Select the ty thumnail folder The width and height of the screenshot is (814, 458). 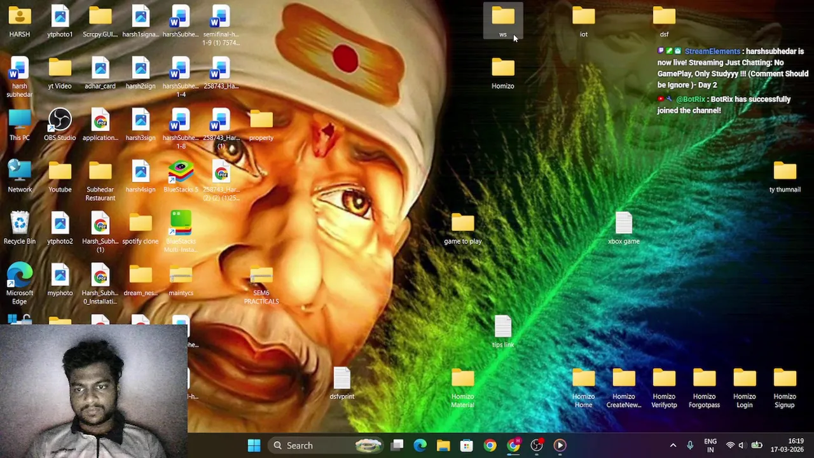(x=785, y=177)
